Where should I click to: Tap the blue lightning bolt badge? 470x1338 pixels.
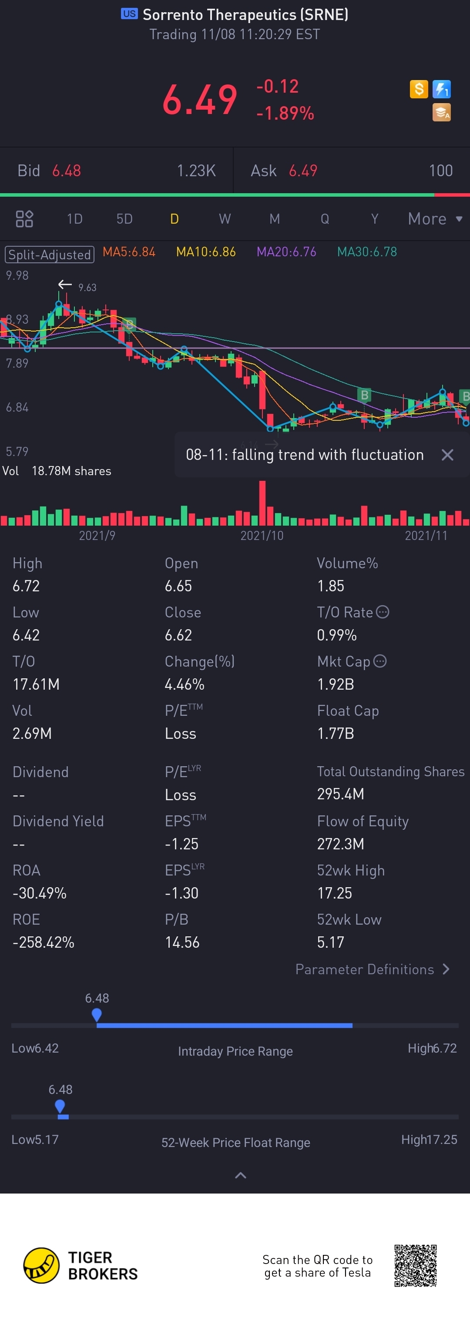coord(441,89)
